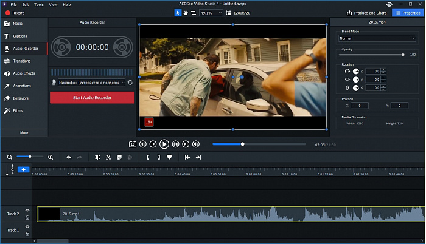The width and height of the screenshot is (426, 244).
Task: Increase the Z rotation value
Action: [383, 70]
